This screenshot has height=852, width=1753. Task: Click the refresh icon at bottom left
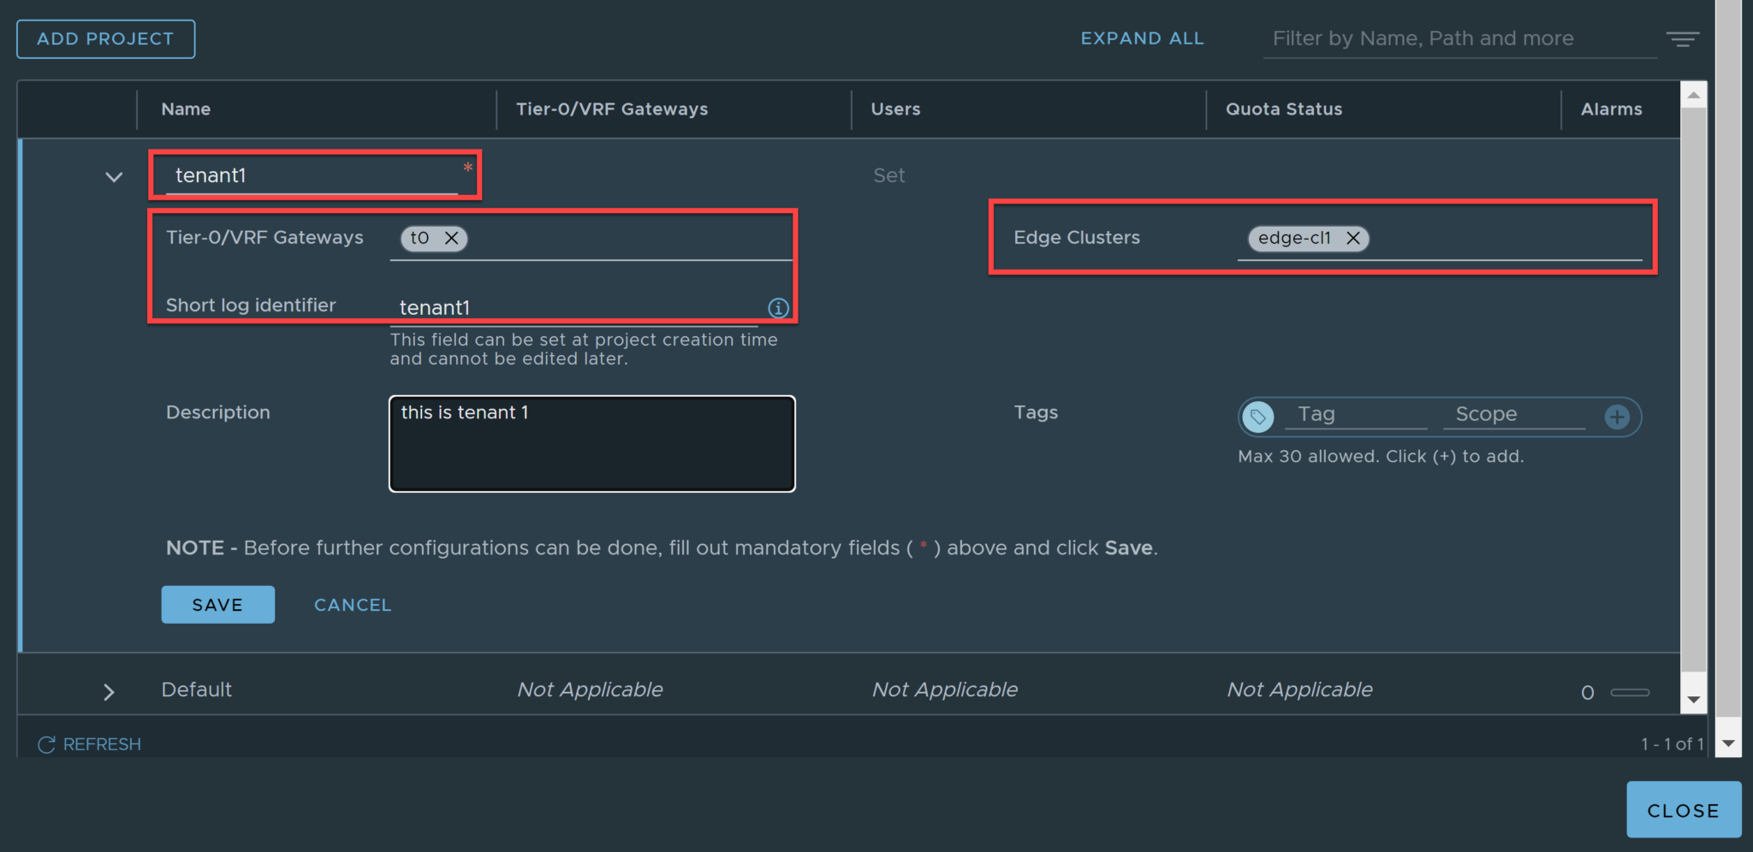(45, 743)
